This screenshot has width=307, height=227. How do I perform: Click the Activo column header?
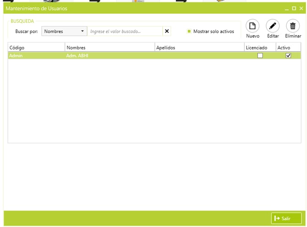288,48
